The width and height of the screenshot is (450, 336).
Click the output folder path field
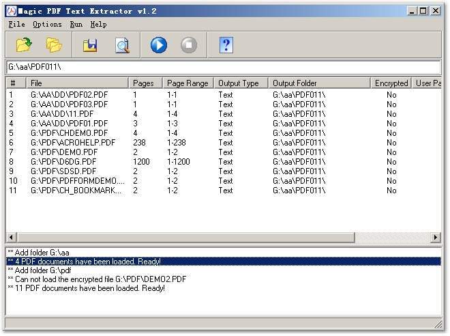(223, 67)
